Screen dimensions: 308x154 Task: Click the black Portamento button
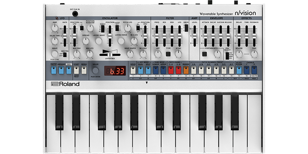204,54
